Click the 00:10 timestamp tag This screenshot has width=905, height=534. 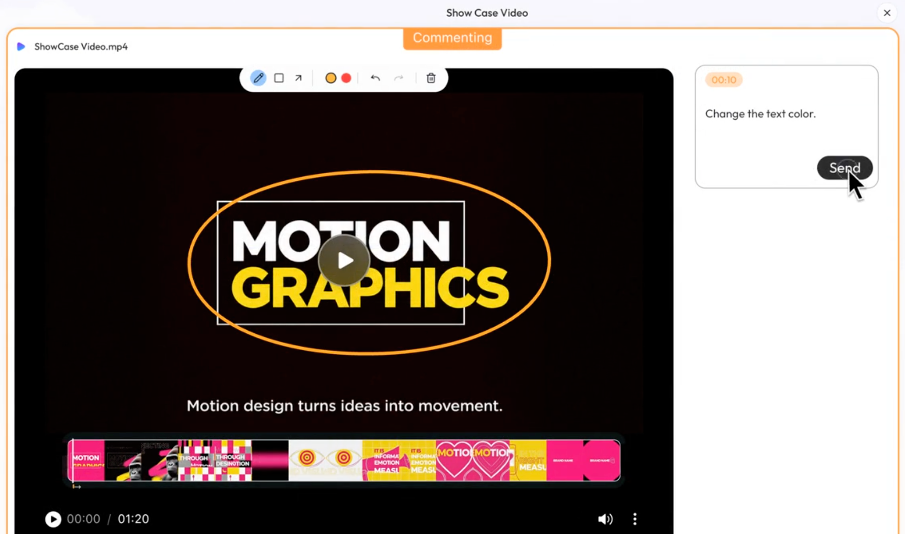724,80
